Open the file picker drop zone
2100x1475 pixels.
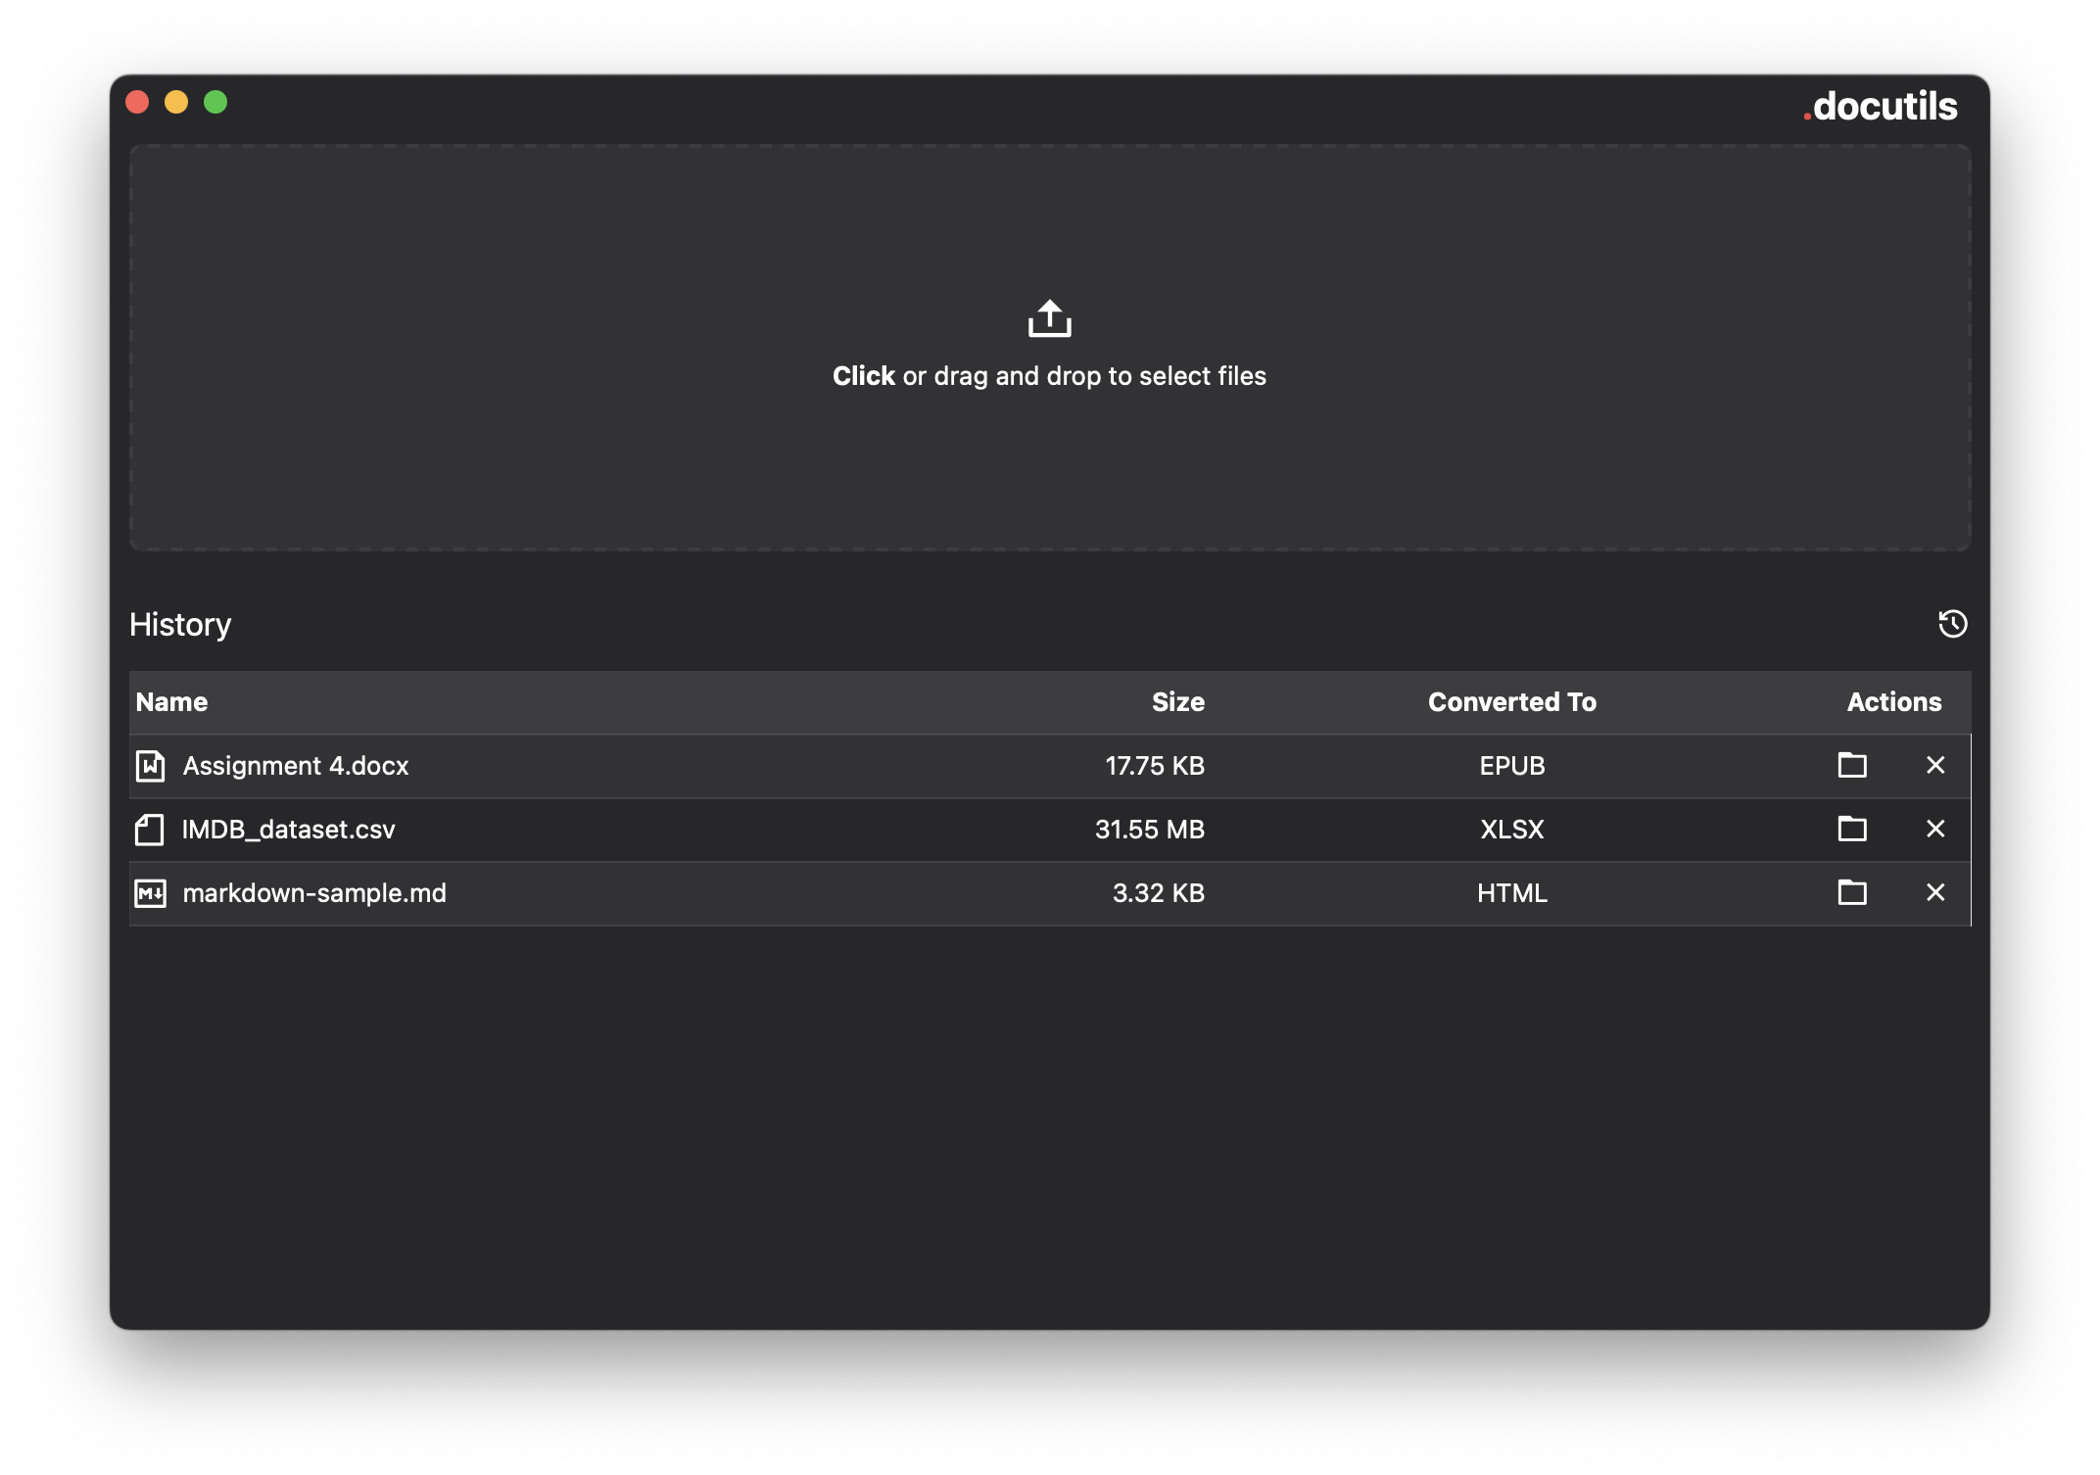(x=1049, y=348)
